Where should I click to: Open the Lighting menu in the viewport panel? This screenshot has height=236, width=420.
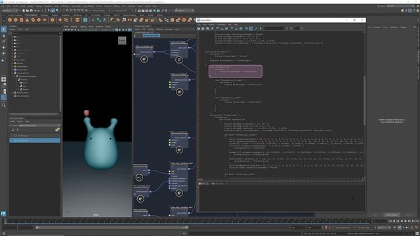point(83,27)
